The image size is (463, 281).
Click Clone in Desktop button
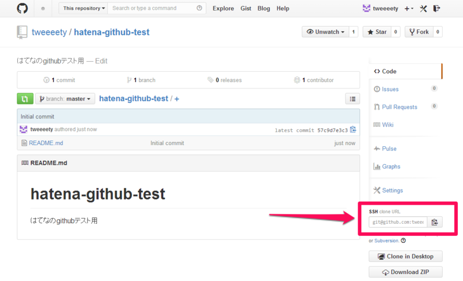point(406,256)
